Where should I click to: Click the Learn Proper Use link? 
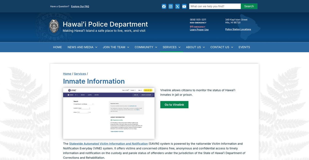coord(199,30)
